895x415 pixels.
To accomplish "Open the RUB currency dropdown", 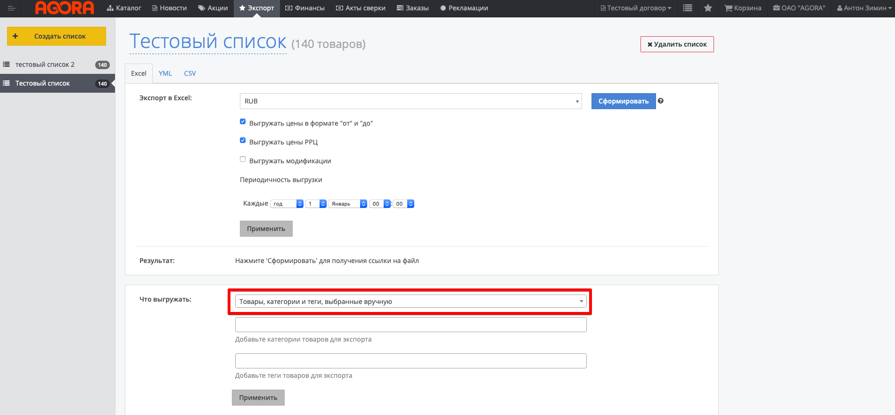I will [x=411, y=101].
